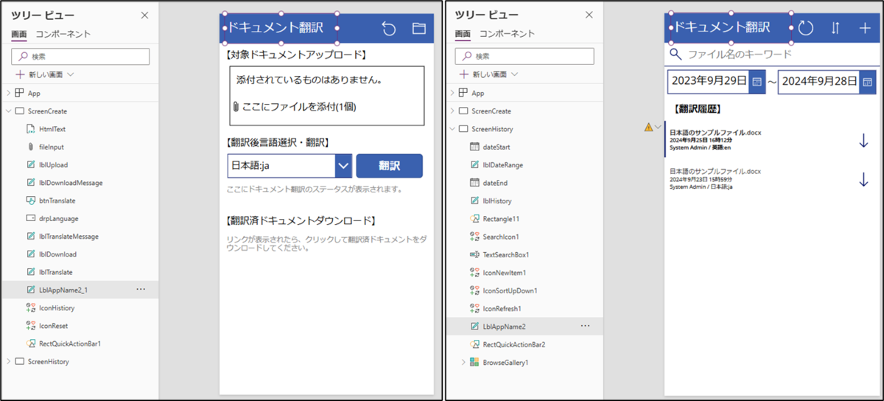Collapse the ScreenHistory node in right tree view
The height and width of the screenshot is (401, 884).
(x=452, y=129)
